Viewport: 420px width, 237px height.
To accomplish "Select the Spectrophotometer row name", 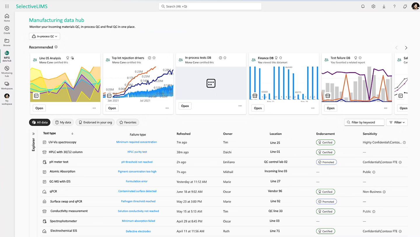I will click(x=63, y=221).
